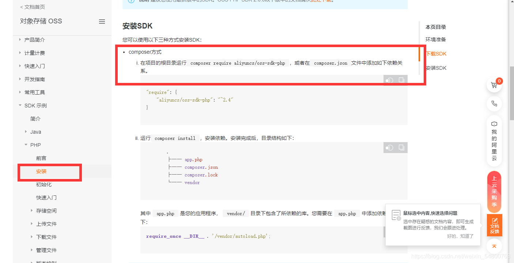Expand 计量计费 section
Screen dimensions: 514x263
[x=20, y=53]
